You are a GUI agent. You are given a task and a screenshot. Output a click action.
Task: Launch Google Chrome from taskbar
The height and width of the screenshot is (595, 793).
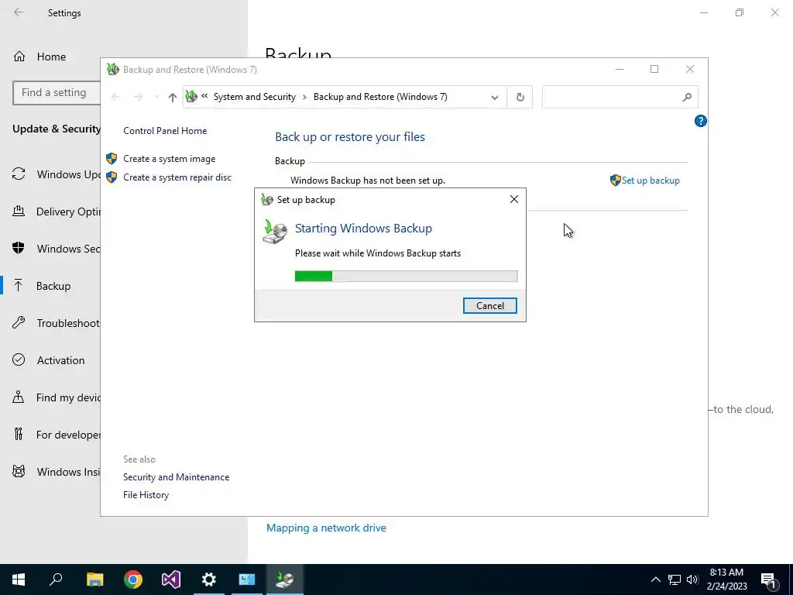[x=133, y=580]
